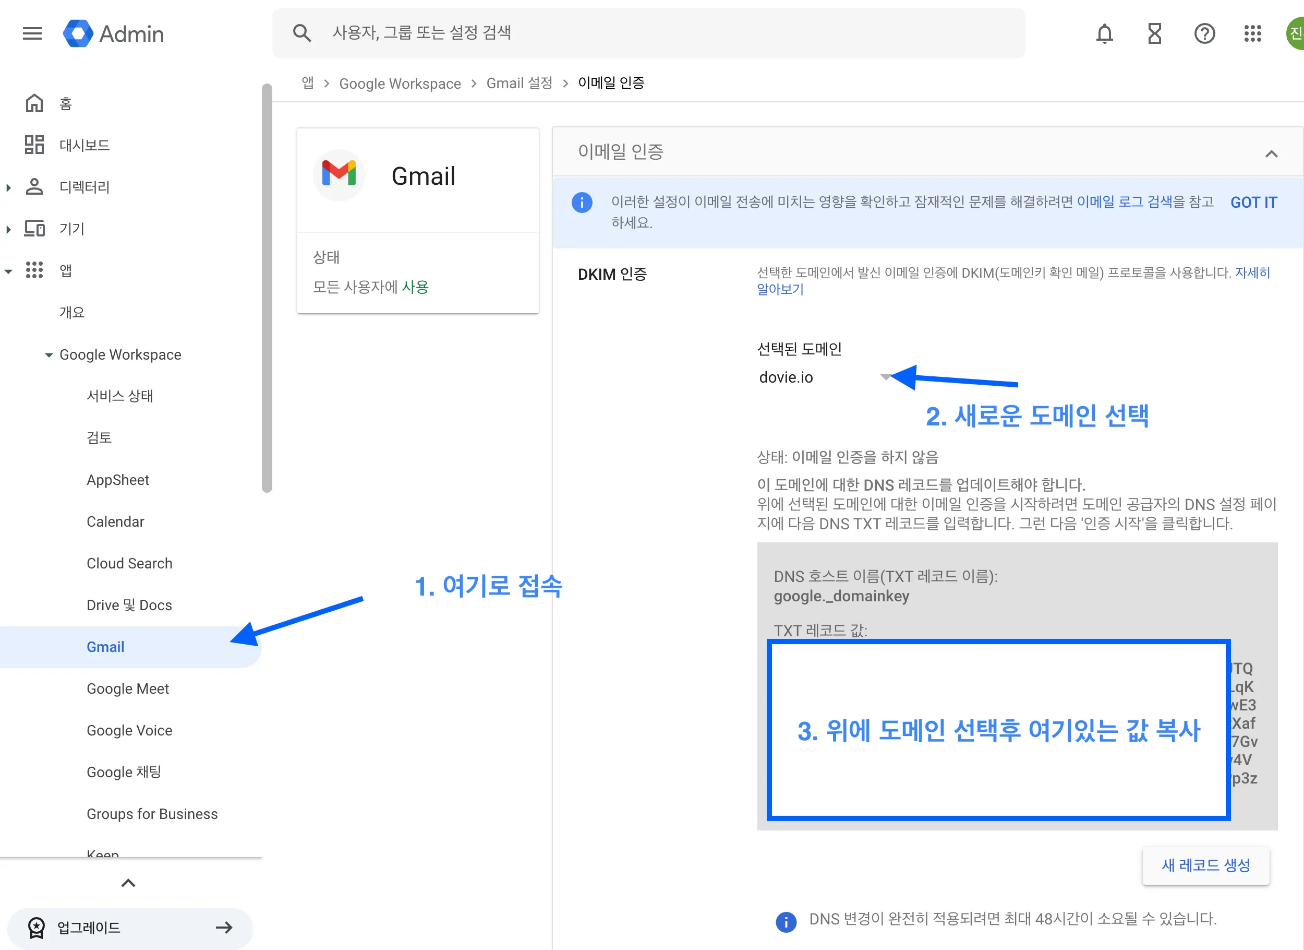Screen dimensions: 1304x950
Task: Click the 대시보드 dashboard icon
Action: [34, 145]
